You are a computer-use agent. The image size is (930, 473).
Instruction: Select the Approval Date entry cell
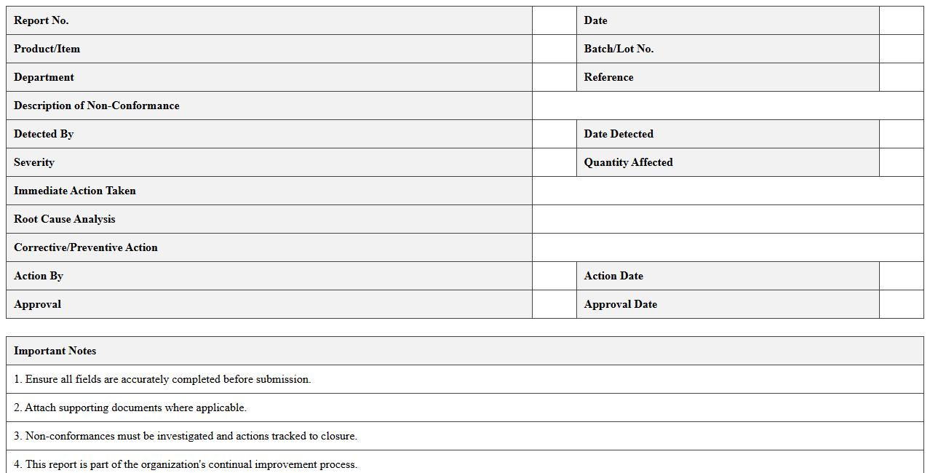pos(901,304)
